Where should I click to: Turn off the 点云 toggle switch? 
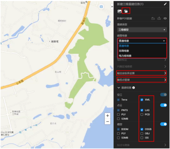163,105
